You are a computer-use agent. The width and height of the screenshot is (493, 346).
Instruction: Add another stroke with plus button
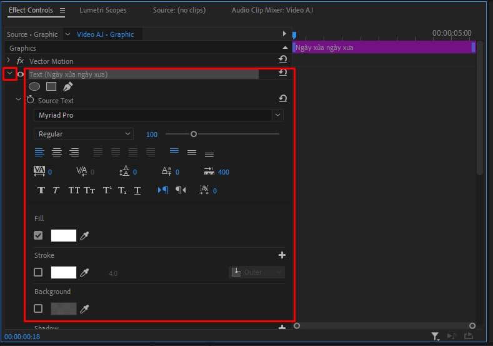pos(282,255)
